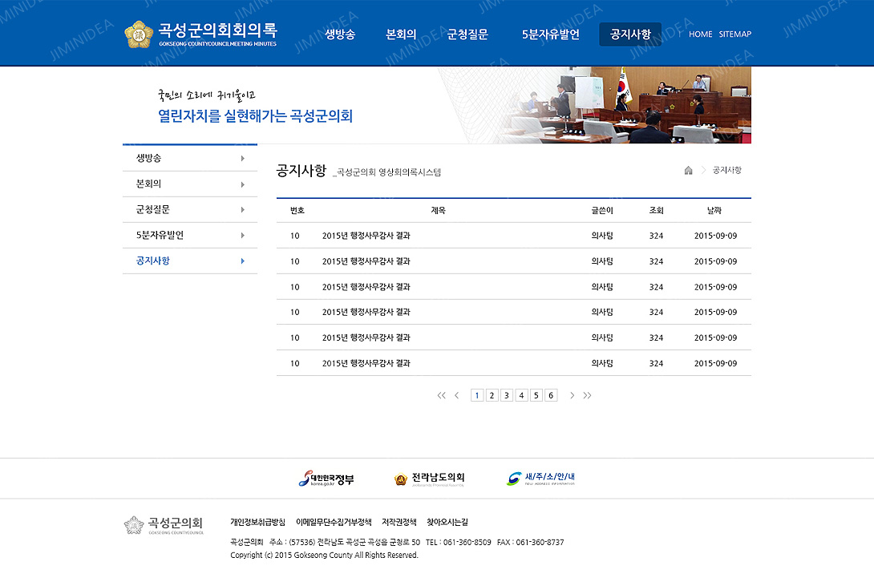Expand the 생방송 sidebar arrow
This screenshot has width=874, height=586.
(x=242, y=159)
